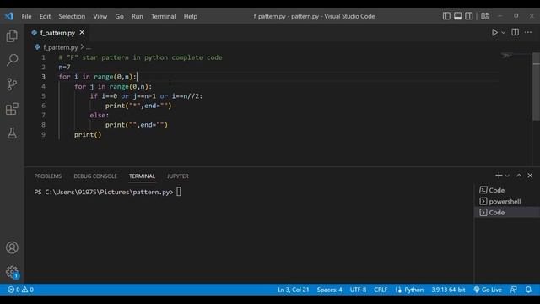Select interpreter 3.9.13 64-bit
This screenshot has width=540, height=304.
[x=448, y=290]
